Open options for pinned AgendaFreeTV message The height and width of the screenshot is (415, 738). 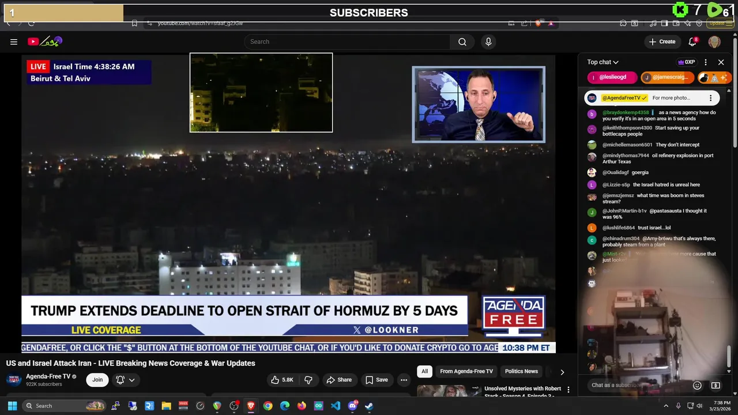coord(710,98)
